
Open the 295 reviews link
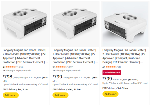21,67
